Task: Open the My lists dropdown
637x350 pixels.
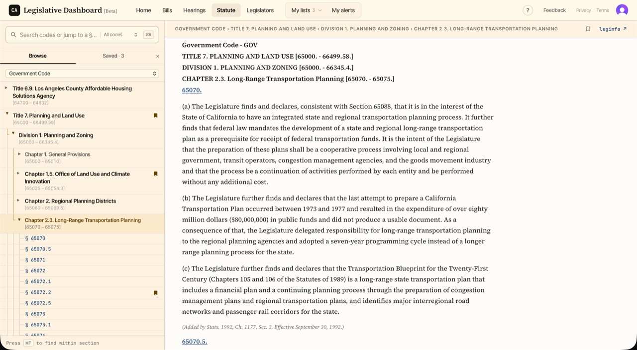Action: [306, 10]
